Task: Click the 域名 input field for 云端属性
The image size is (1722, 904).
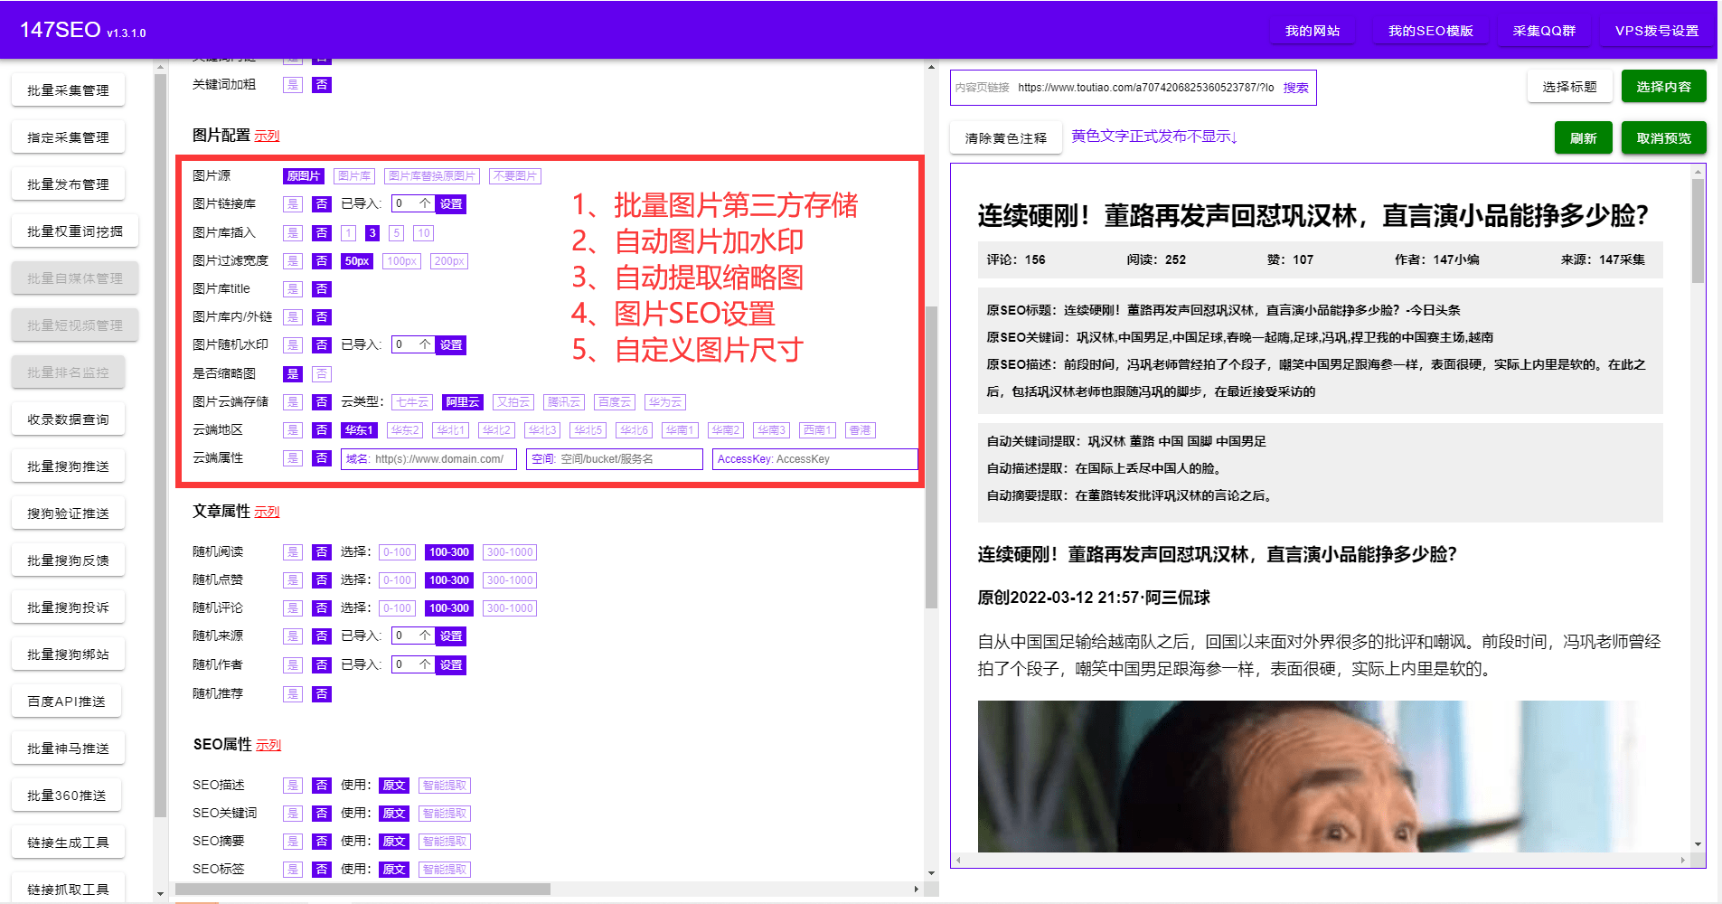Action: click(428, 458)
